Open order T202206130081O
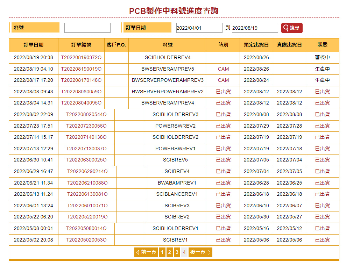This screenshot has height=266, width=346. tap(87, 194)
